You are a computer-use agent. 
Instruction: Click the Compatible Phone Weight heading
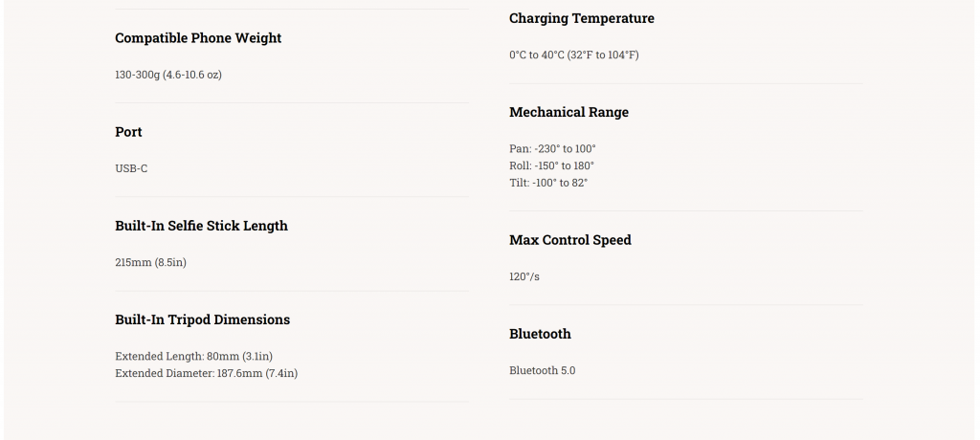click(x=198, y=38)
